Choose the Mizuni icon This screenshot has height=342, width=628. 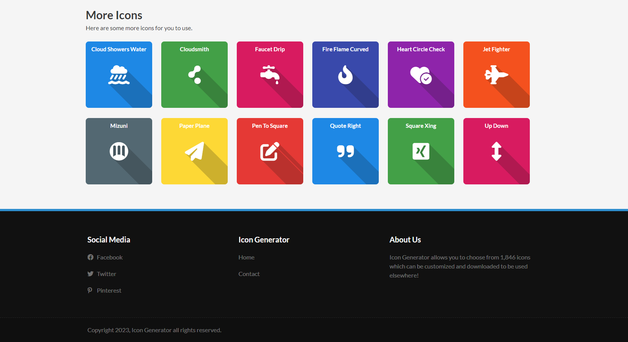(x=119, y=151)
